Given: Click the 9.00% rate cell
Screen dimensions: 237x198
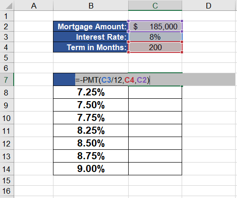Looking at the screenshot, I should 91,169.
